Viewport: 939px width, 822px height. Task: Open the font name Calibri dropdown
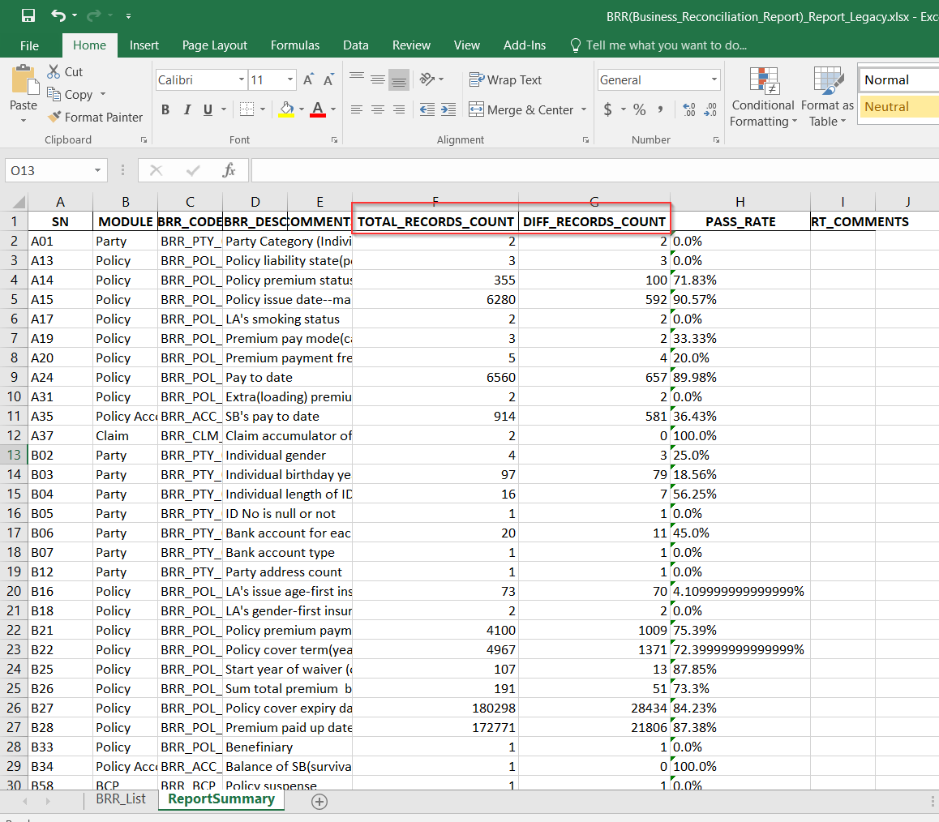pos(242,79)
